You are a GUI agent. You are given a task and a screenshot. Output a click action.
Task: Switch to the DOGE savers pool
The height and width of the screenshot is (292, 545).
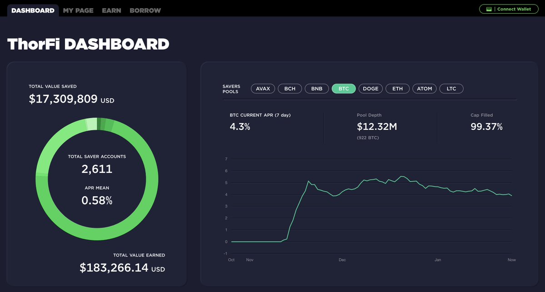tap(370, 89)
